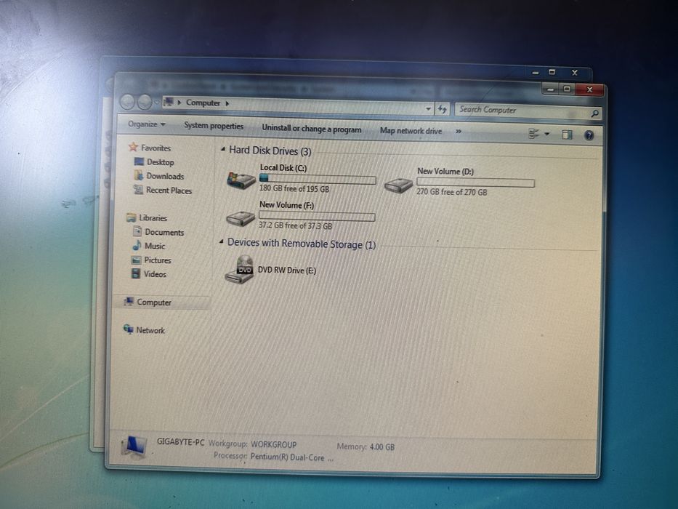Screen dimensions: 678x509
Task: Click the Computer icon in navigation pane
Action: [129, 301]
